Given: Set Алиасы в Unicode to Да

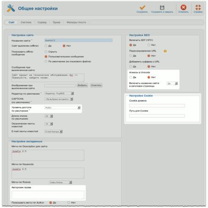Looking at the screenshot, I should [130, 77].
